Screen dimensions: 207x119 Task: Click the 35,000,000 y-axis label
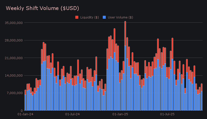point(14,23)
